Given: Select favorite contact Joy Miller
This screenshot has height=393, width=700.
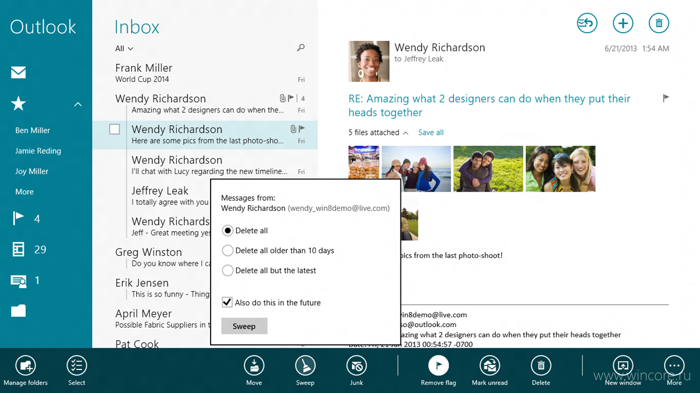Looking at the screenshot, I should (x=32, y=171).
